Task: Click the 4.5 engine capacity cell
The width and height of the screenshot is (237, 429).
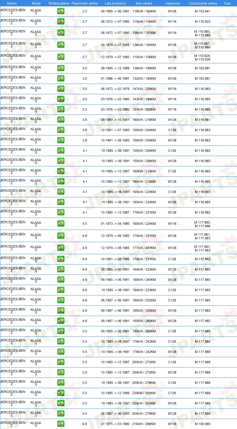Action: click(85, 224)
